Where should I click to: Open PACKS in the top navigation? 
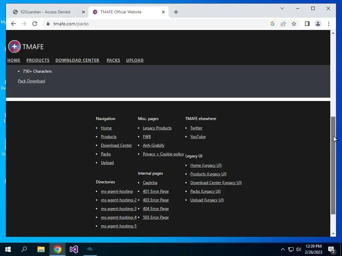(x=114, y=60)
